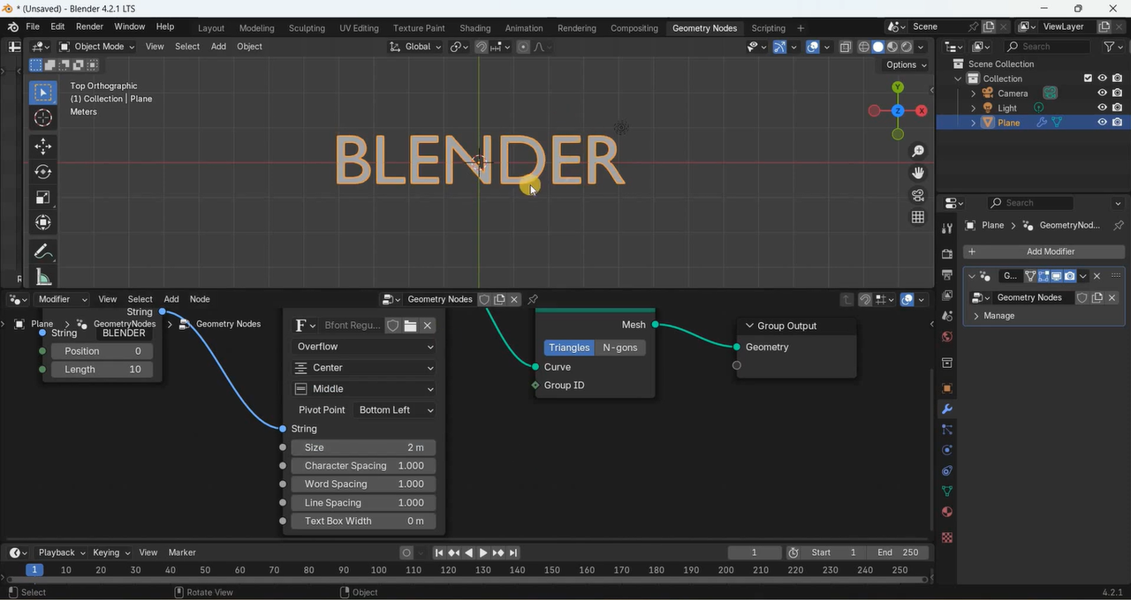The width and height of the screenshot is (1131, 600).
Task: Open the Bottom Left pivot point dropdown
Action: 394,410
